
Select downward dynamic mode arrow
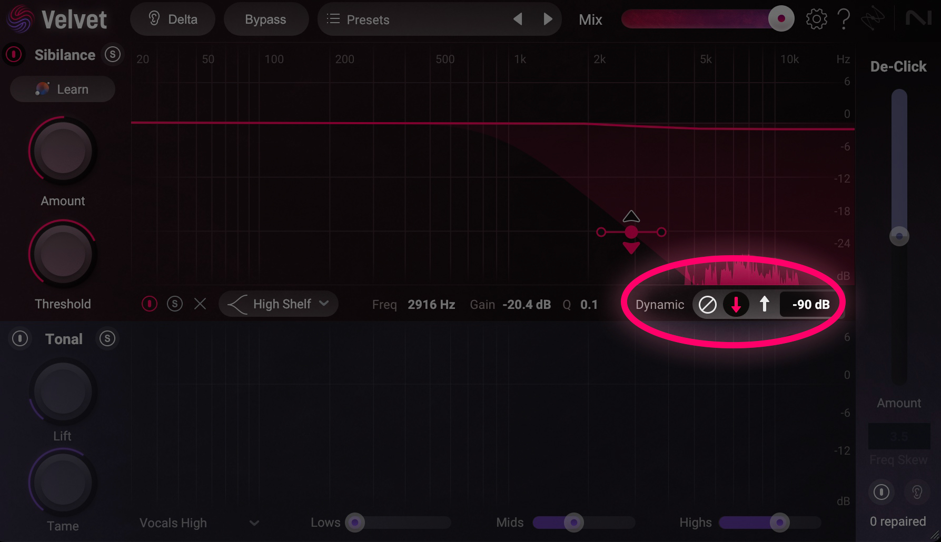point(736,304)
